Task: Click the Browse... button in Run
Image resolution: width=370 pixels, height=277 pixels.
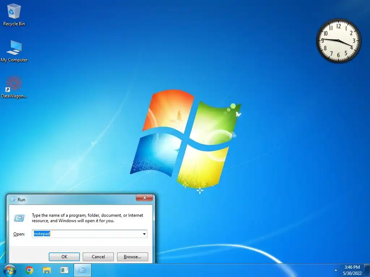Action: click(x=132, y=257)
